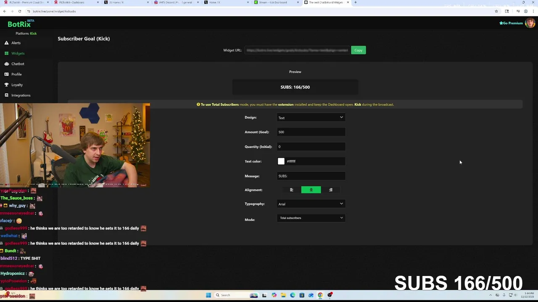This screenshot has width=538, height=302.
Task: Select right text alignment
Action: pyautogui.click(x=331, y=190)
